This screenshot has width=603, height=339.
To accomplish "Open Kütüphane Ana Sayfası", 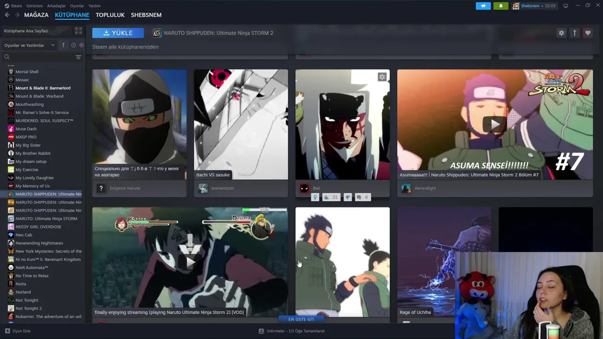I will point(26,31).
